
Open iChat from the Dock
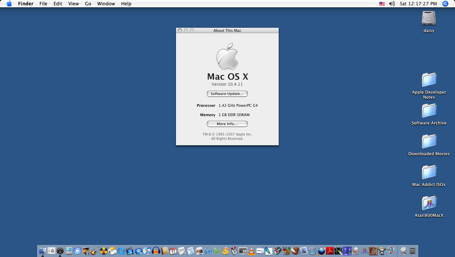[78, 251]
